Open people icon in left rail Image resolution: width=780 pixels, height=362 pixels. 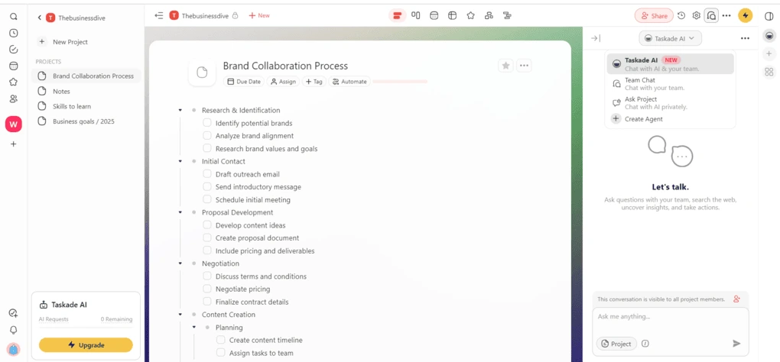14,99
